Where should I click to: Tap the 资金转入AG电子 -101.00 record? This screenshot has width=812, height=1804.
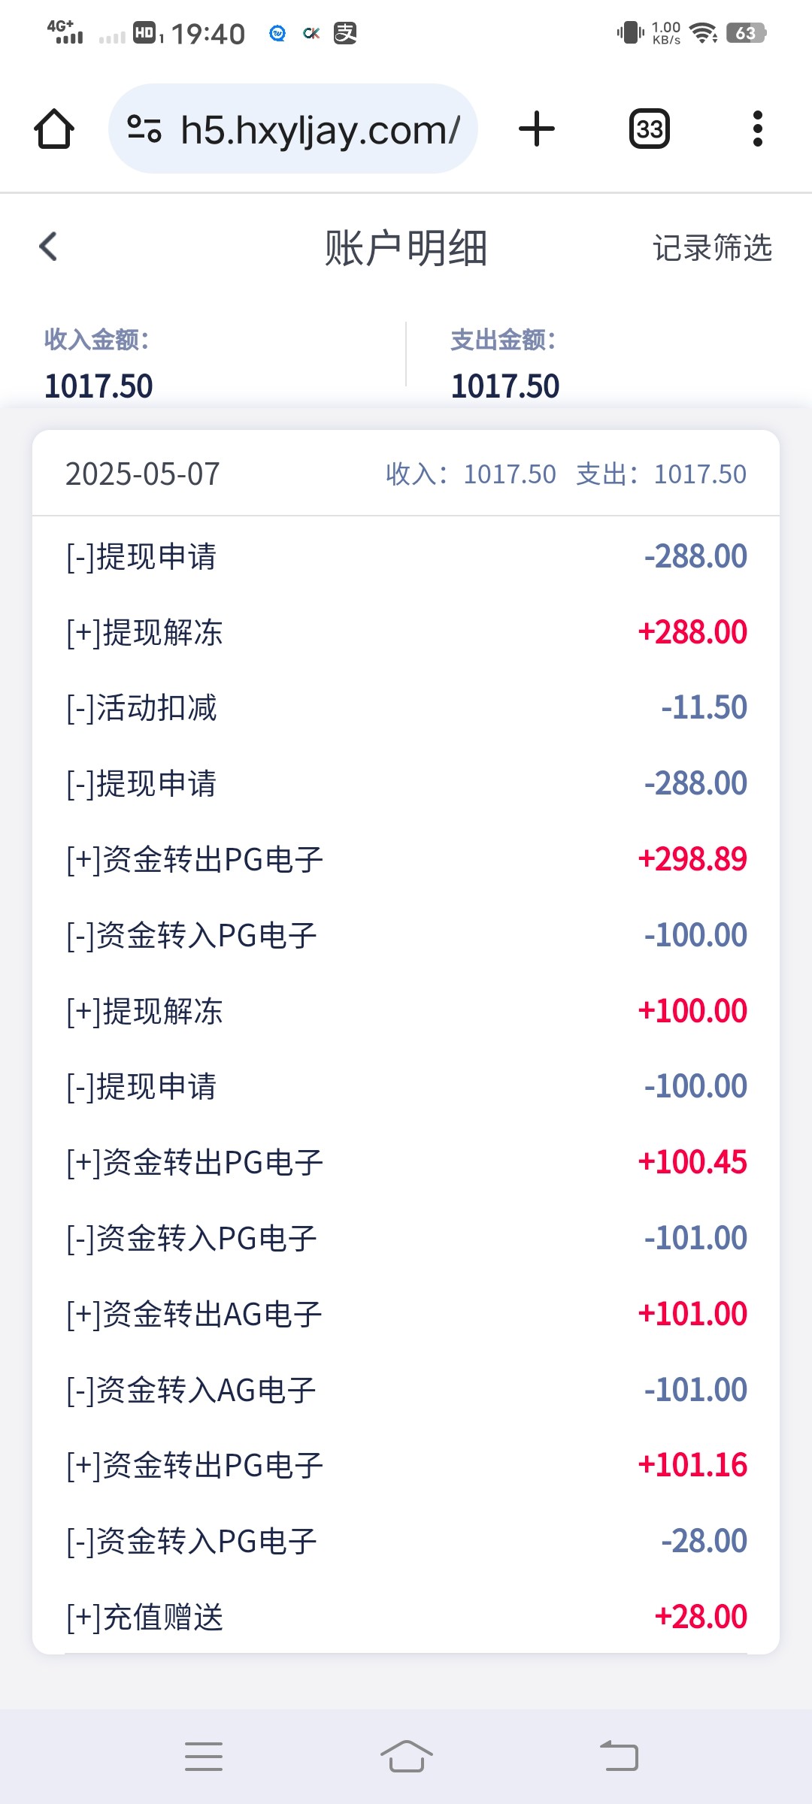tap(406, 1390)
